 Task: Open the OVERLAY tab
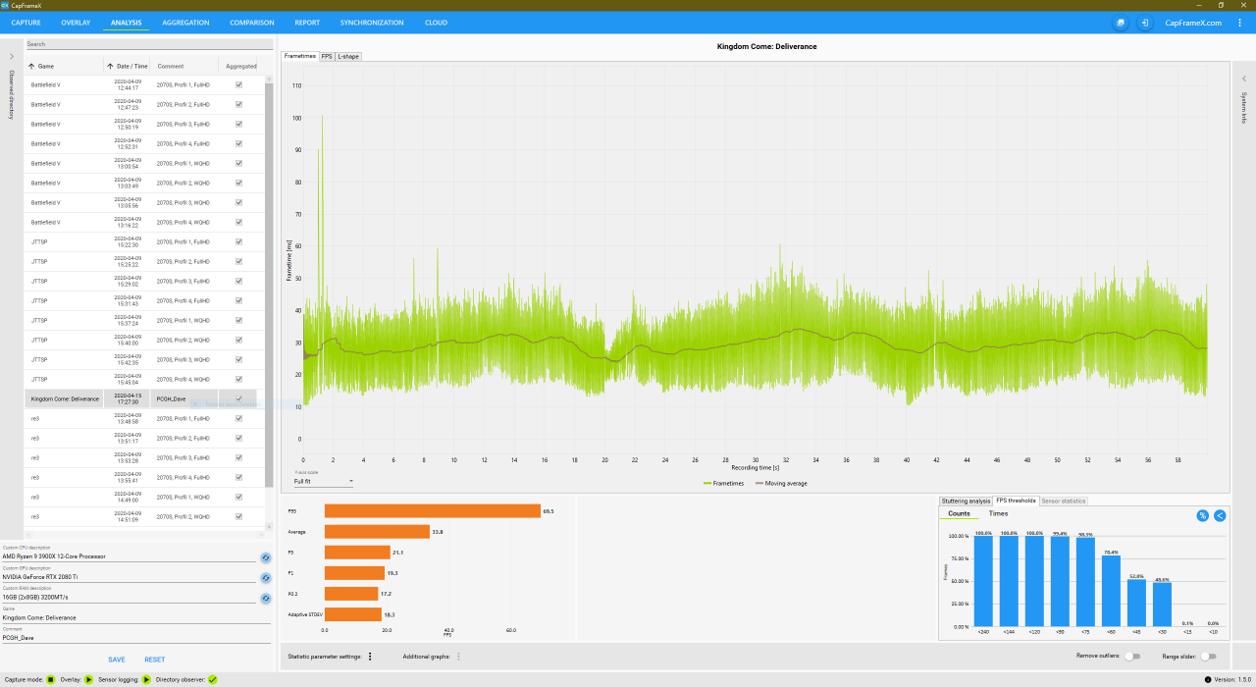pos(76,22)
